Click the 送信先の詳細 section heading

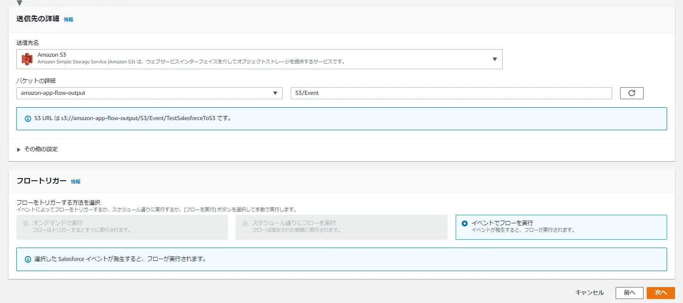click(x=38, y=19)
